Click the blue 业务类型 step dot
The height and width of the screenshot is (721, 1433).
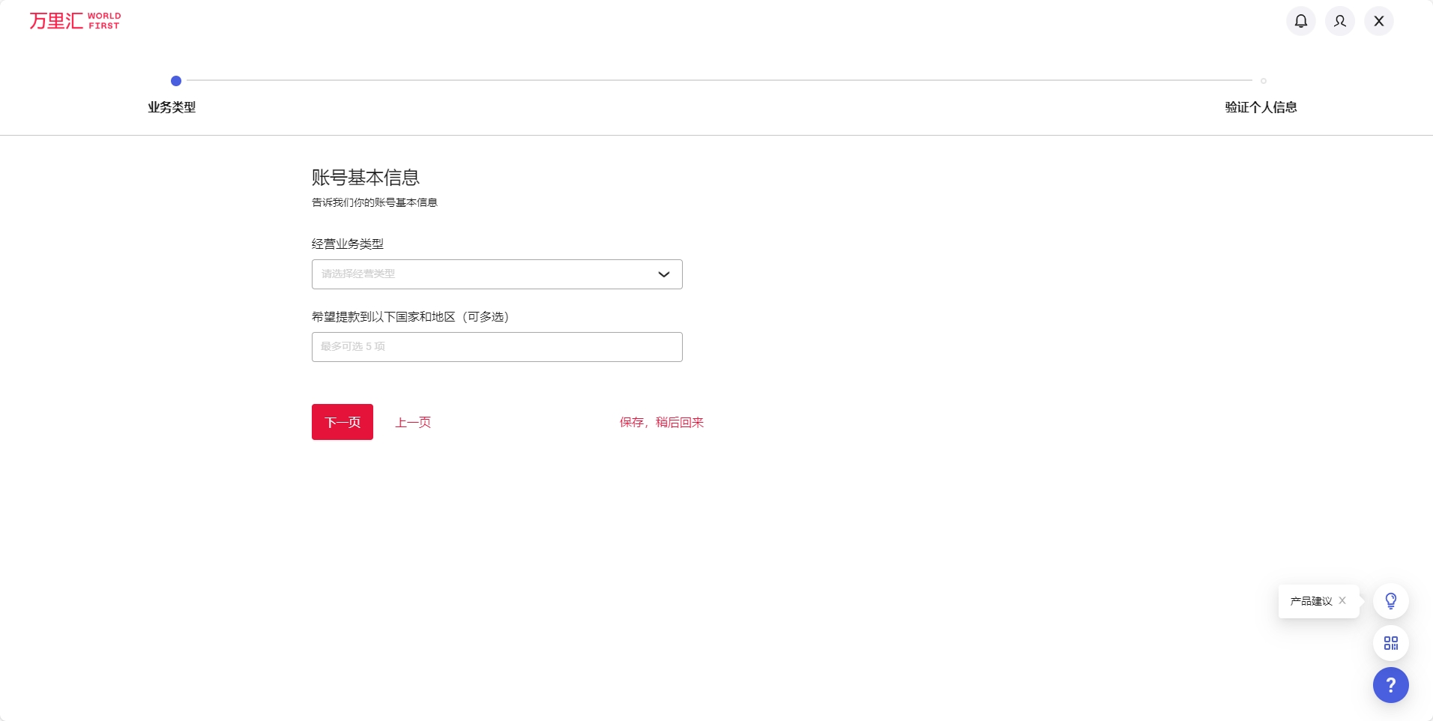[176, 81]
